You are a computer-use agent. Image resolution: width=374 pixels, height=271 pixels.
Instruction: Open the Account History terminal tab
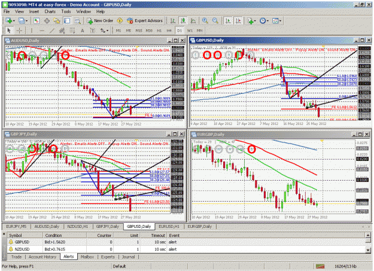point(42,257)
